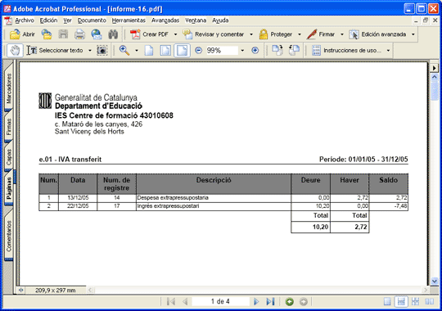The height and width of the screenshot is (311, 442).
Task: Click the 209,9 x 297 mm page size
Action: [x=56, y=291]
